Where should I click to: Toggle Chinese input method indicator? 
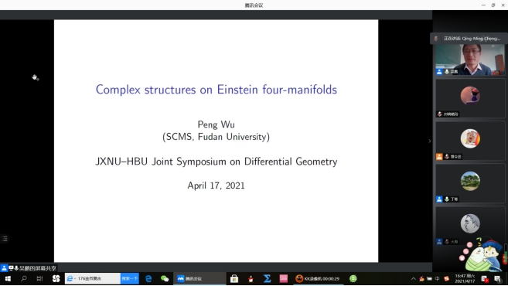437,278
